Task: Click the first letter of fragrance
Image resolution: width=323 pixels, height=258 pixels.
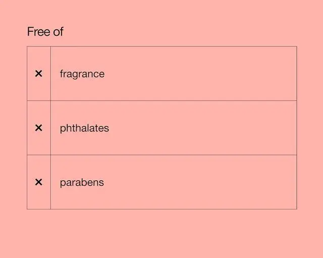Action: tap(62, 74)
